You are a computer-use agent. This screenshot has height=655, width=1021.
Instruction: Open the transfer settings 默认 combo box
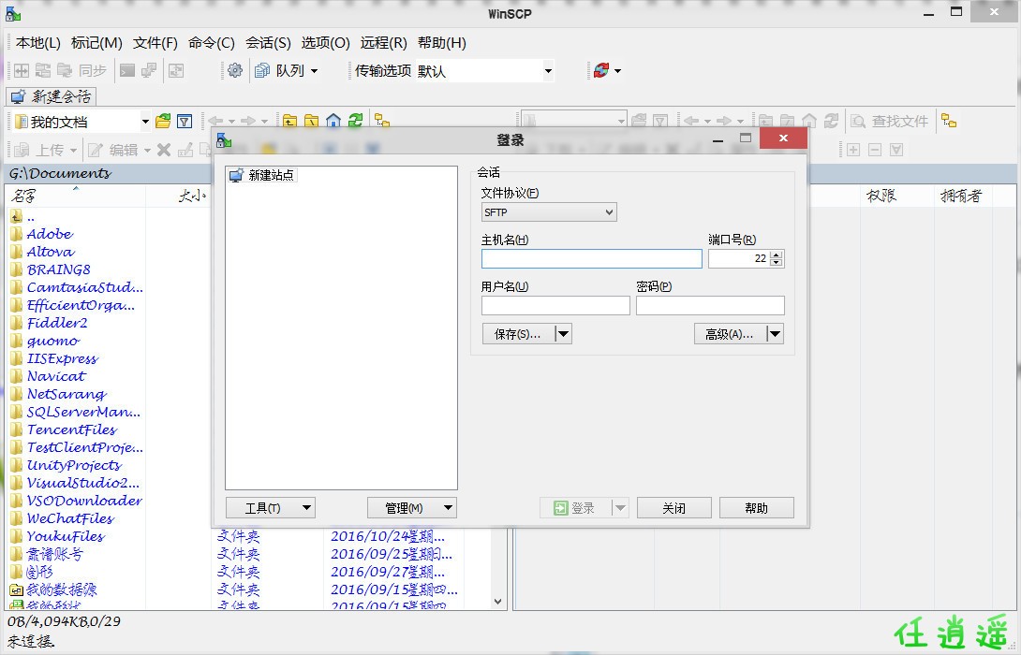point(485,71)
